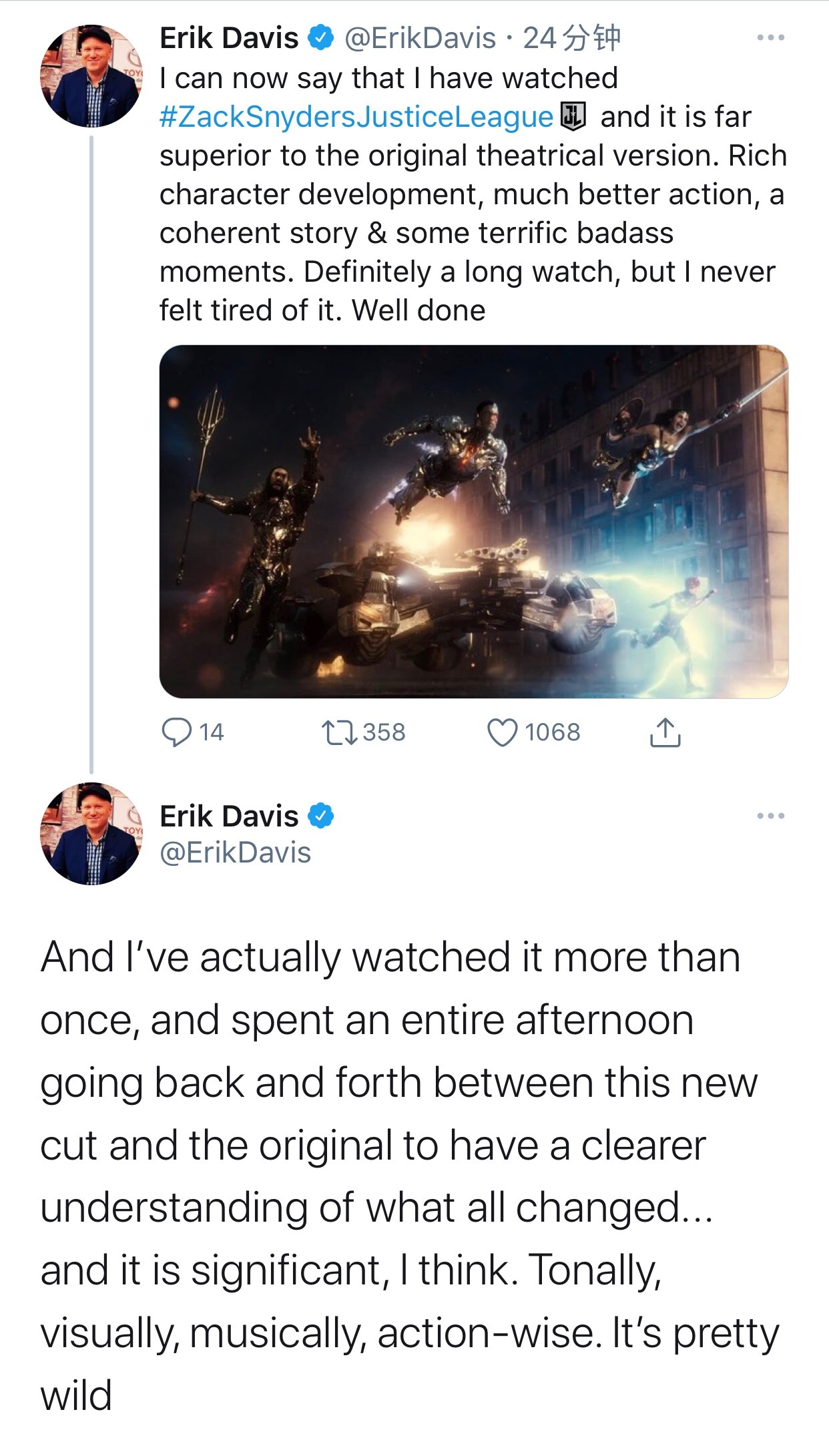Tap the 24 minutes timestamp
829x1452 pixels.
coord(572,38)
